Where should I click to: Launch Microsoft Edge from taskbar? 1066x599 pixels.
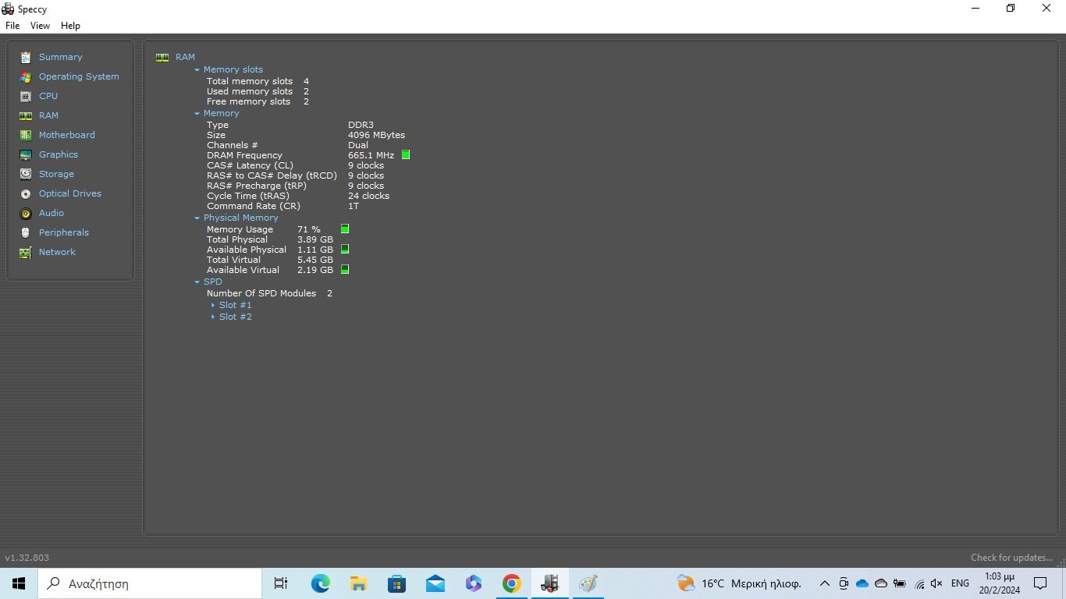320,583
